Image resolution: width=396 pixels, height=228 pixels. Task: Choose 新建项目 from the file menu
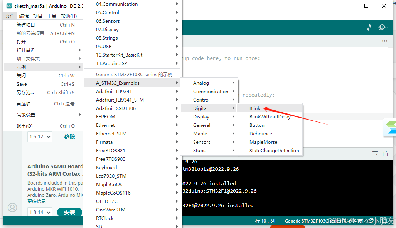44,25
